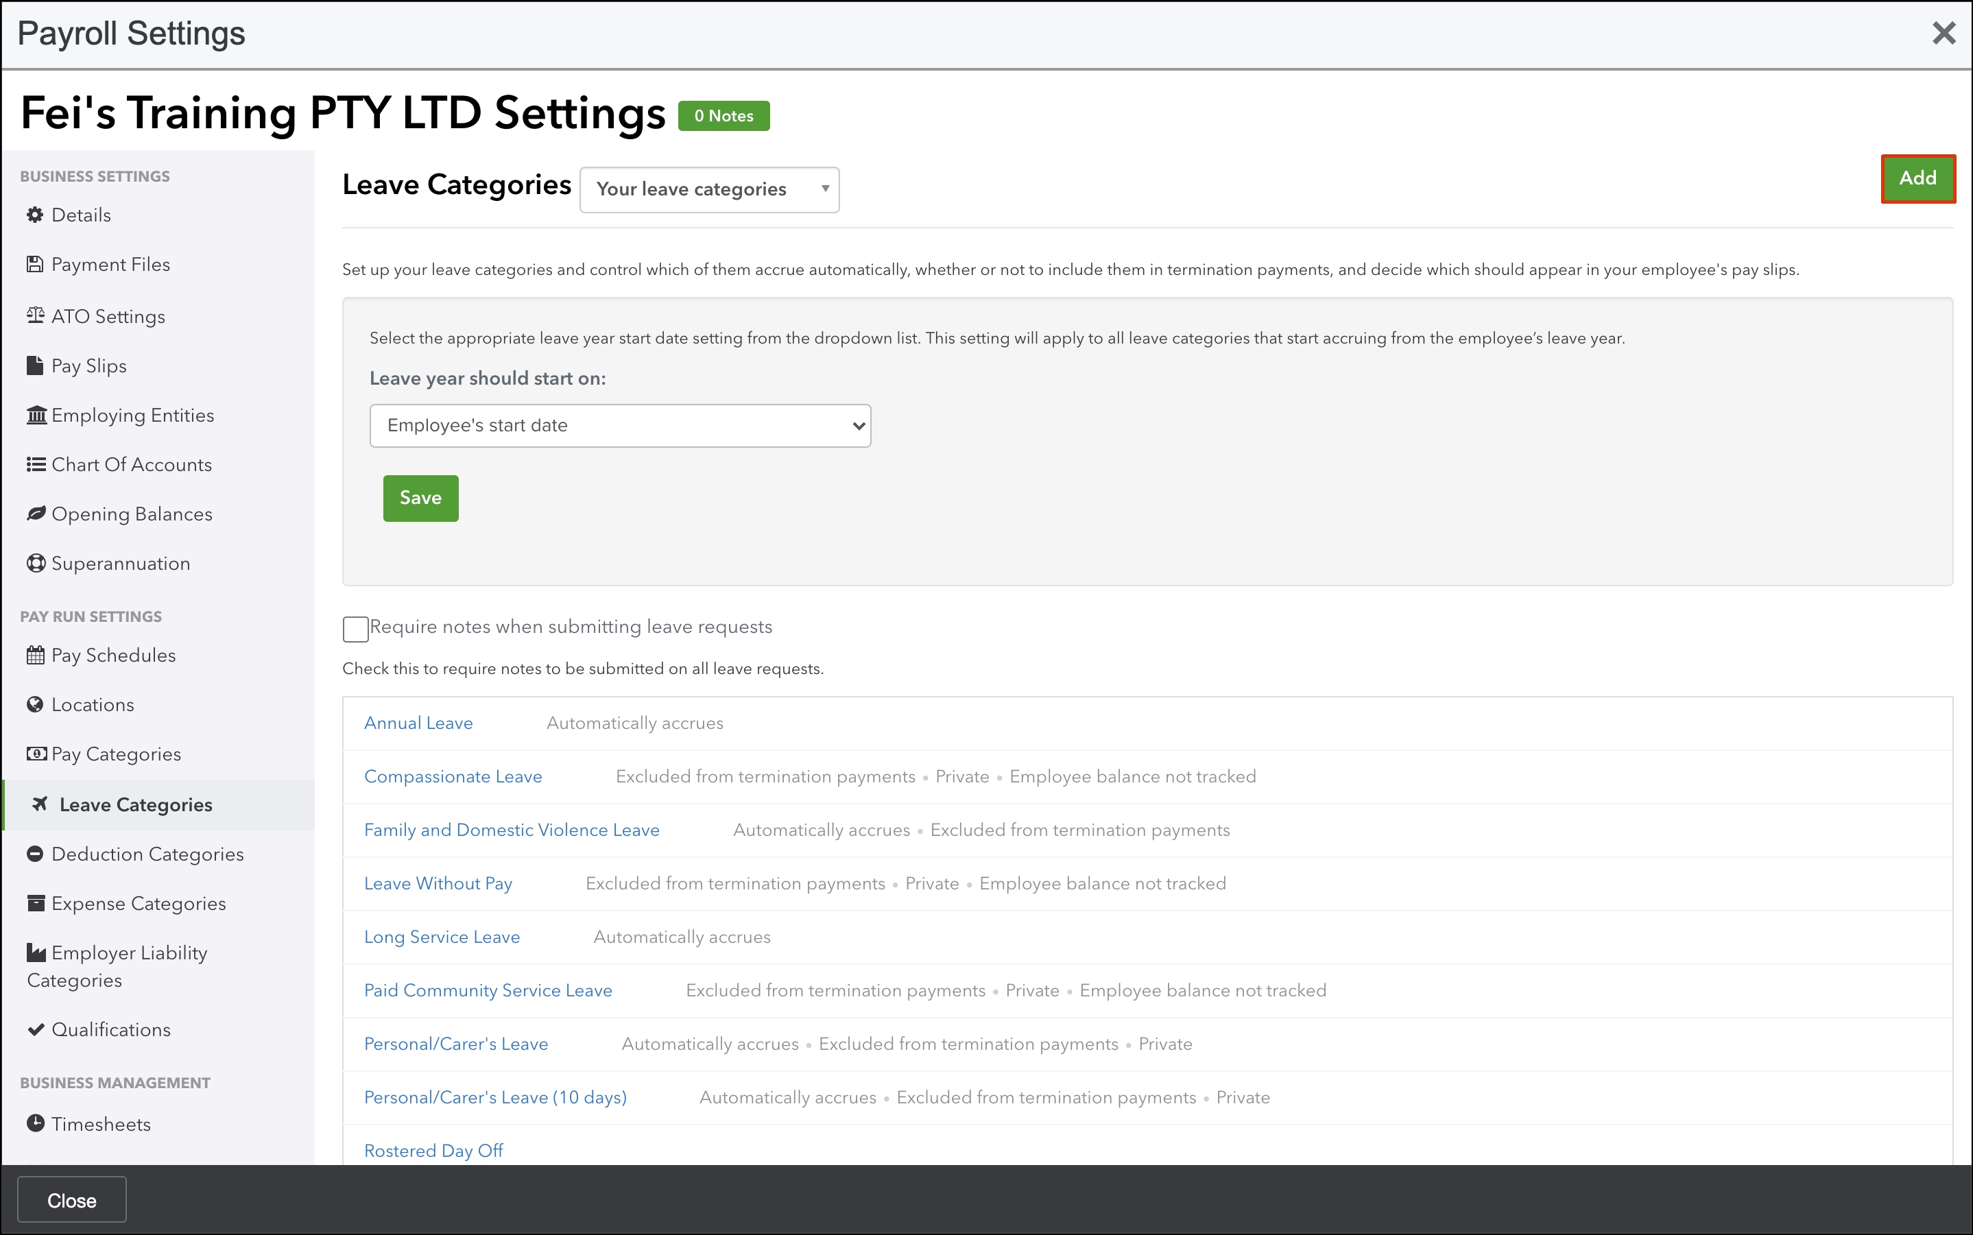
Task: Open Expense Categories settings page
Action: [138, 903]
